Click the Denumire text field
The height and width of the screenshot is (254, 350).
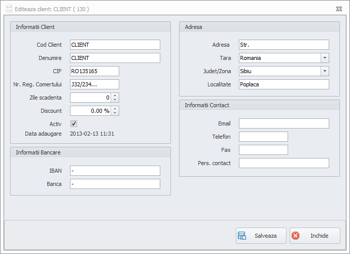click(x=115, y=58)
